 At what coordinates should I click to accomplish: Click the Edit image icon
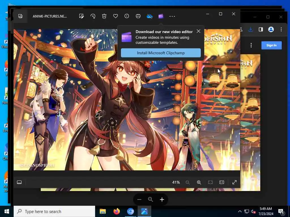pyautogui.click(x=81, y=16)
